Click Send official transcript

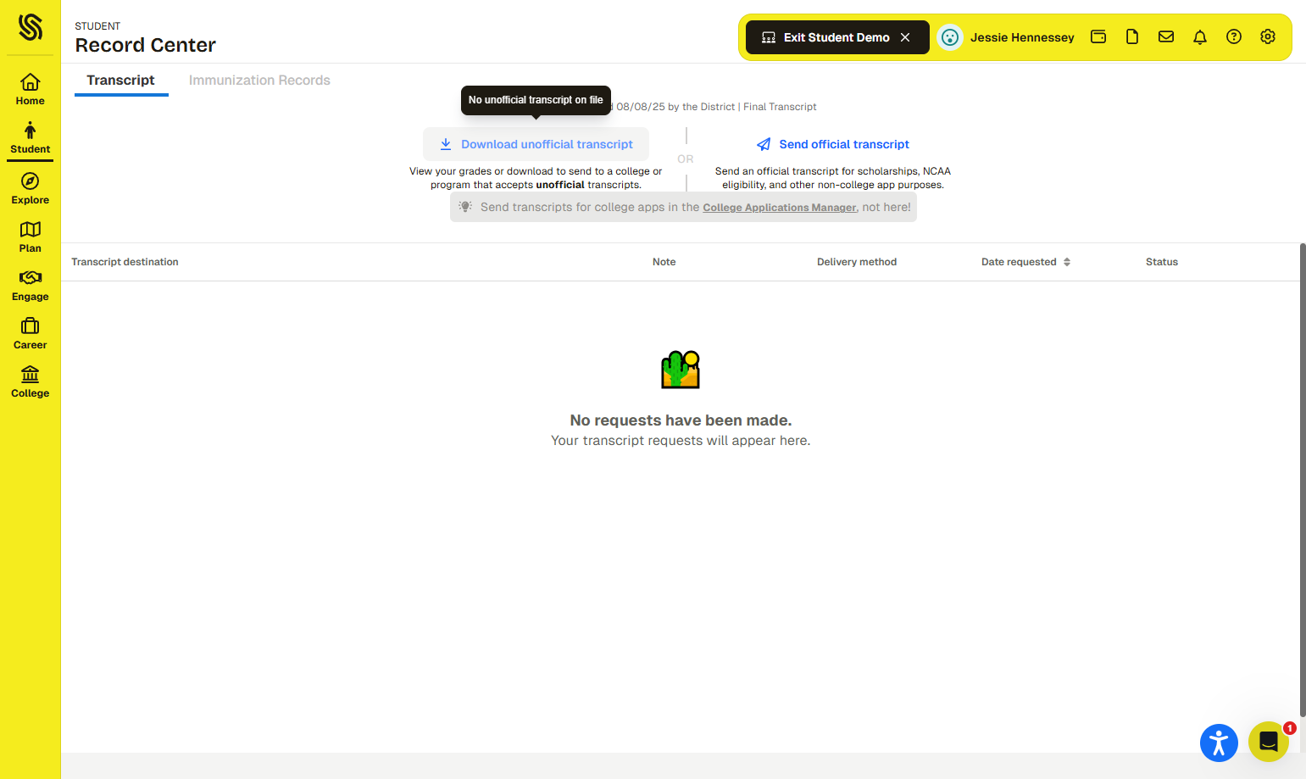(x=833, y=144)
